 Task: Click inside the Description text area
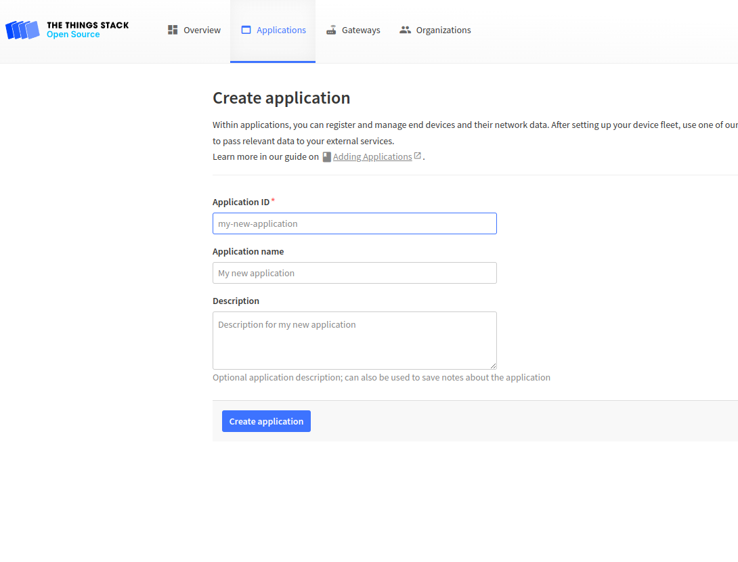click(x=354, y=340)
